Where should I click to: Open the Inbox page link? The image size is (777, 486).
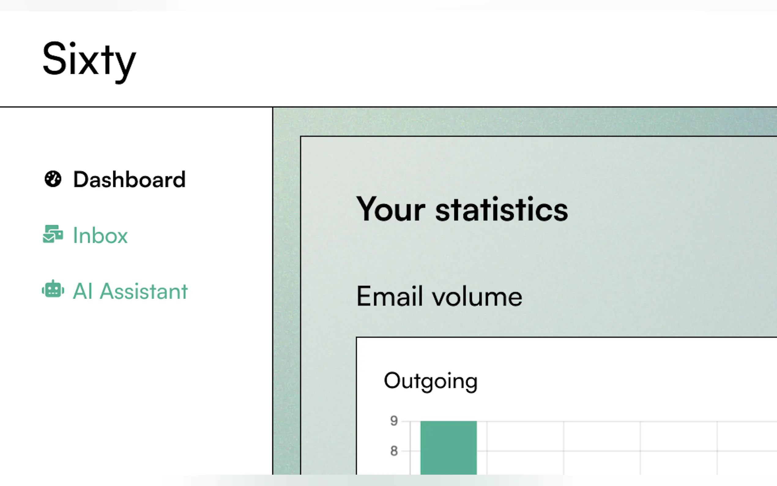point(100,236)
